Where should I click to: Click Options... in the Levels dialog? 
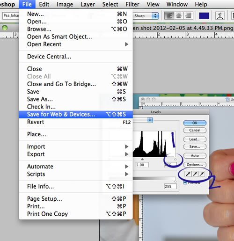pyautogui.click(x=195, y=165)
